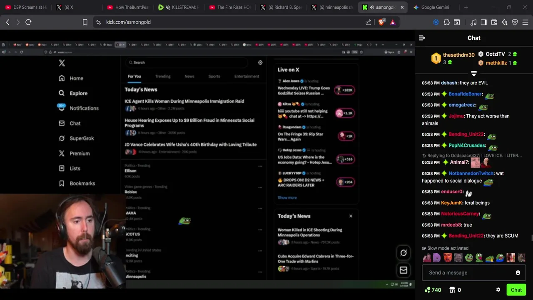533x300 pixels.
Task: Focus the Send a message field
Action: coord(474,272)
